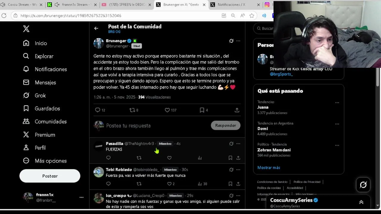View analytics showing 38 on Tobi's reply
The height and width of the screenshot is (214, 381).
coord(202,184)
